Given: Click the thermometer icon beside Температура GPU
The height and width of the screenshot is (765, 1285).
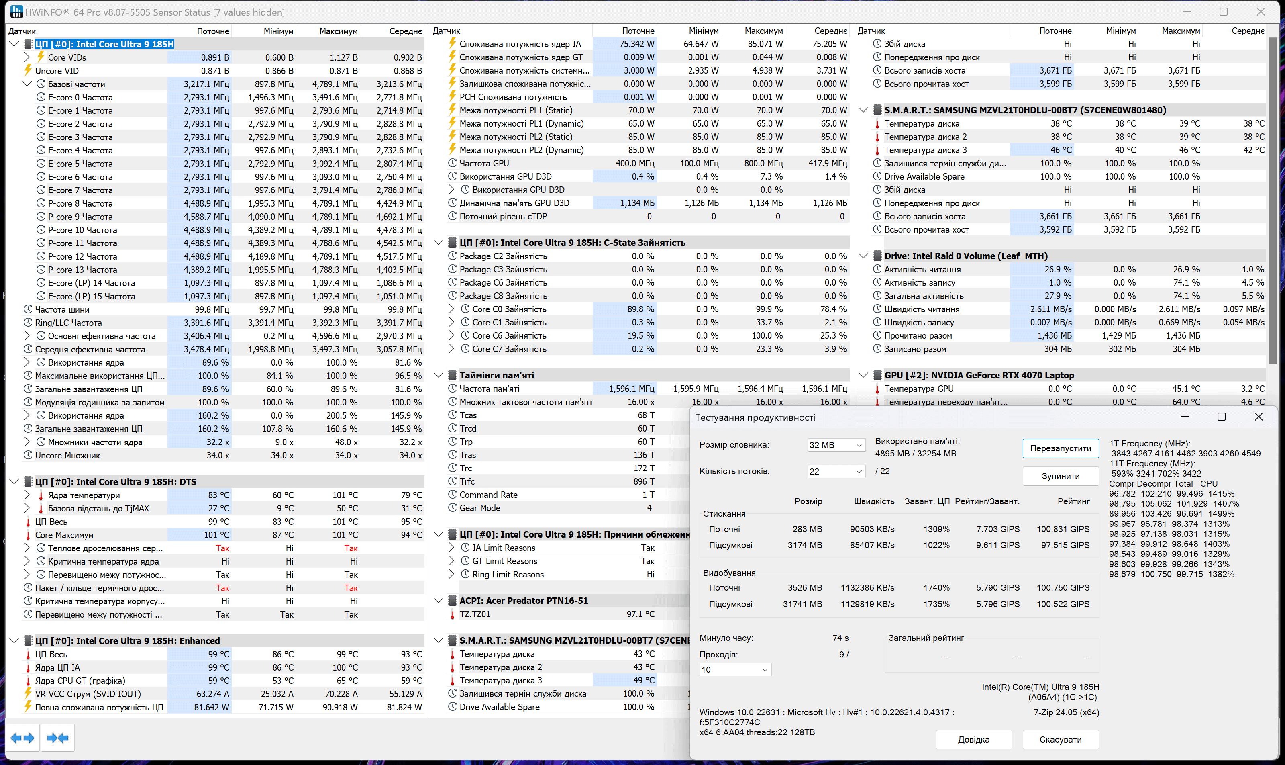Looking at the screenshot, I should coord(877,388).
